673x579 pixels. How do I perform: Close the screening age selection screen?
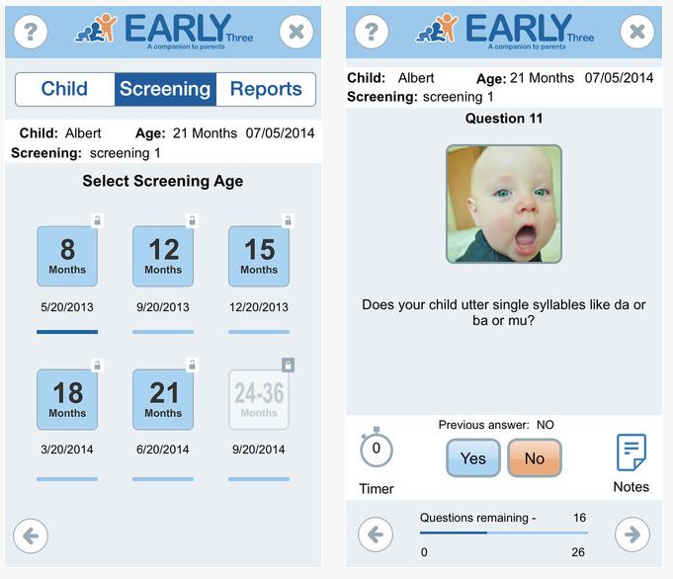point(295,32)
